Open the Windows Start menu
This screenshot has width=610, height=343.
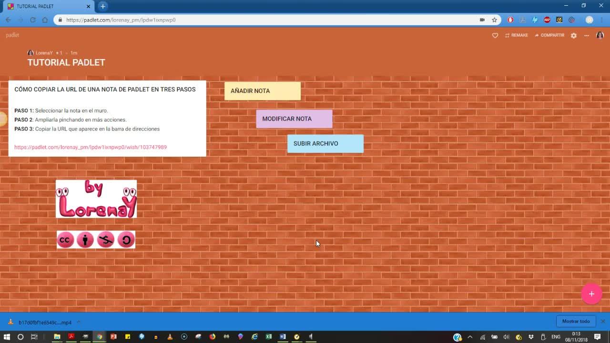pyautogui.click(x=7, y=337)
